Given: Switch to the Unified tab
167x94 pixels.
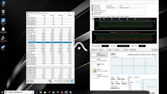Looking at the screenshot, I should pyautogui.click(x=122, y=17).
